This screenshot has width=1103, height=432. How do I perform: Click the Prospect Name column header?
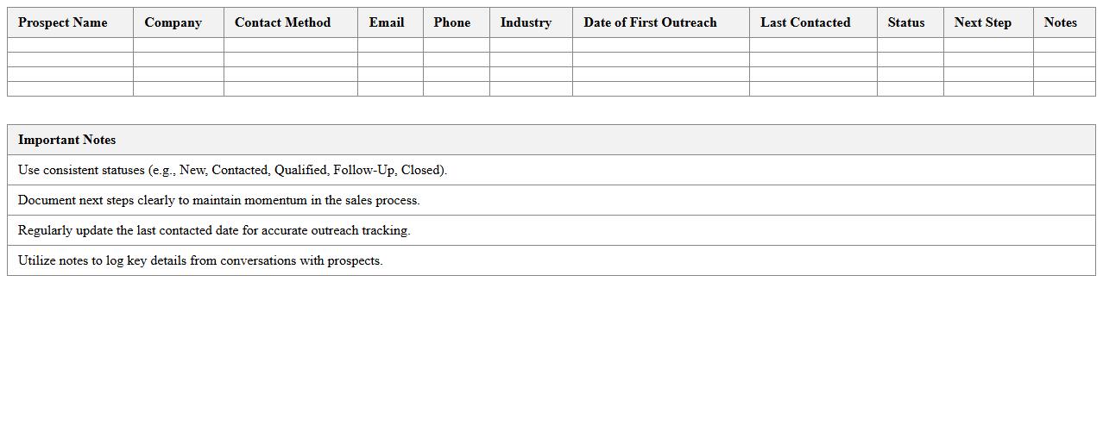[63, 22]
